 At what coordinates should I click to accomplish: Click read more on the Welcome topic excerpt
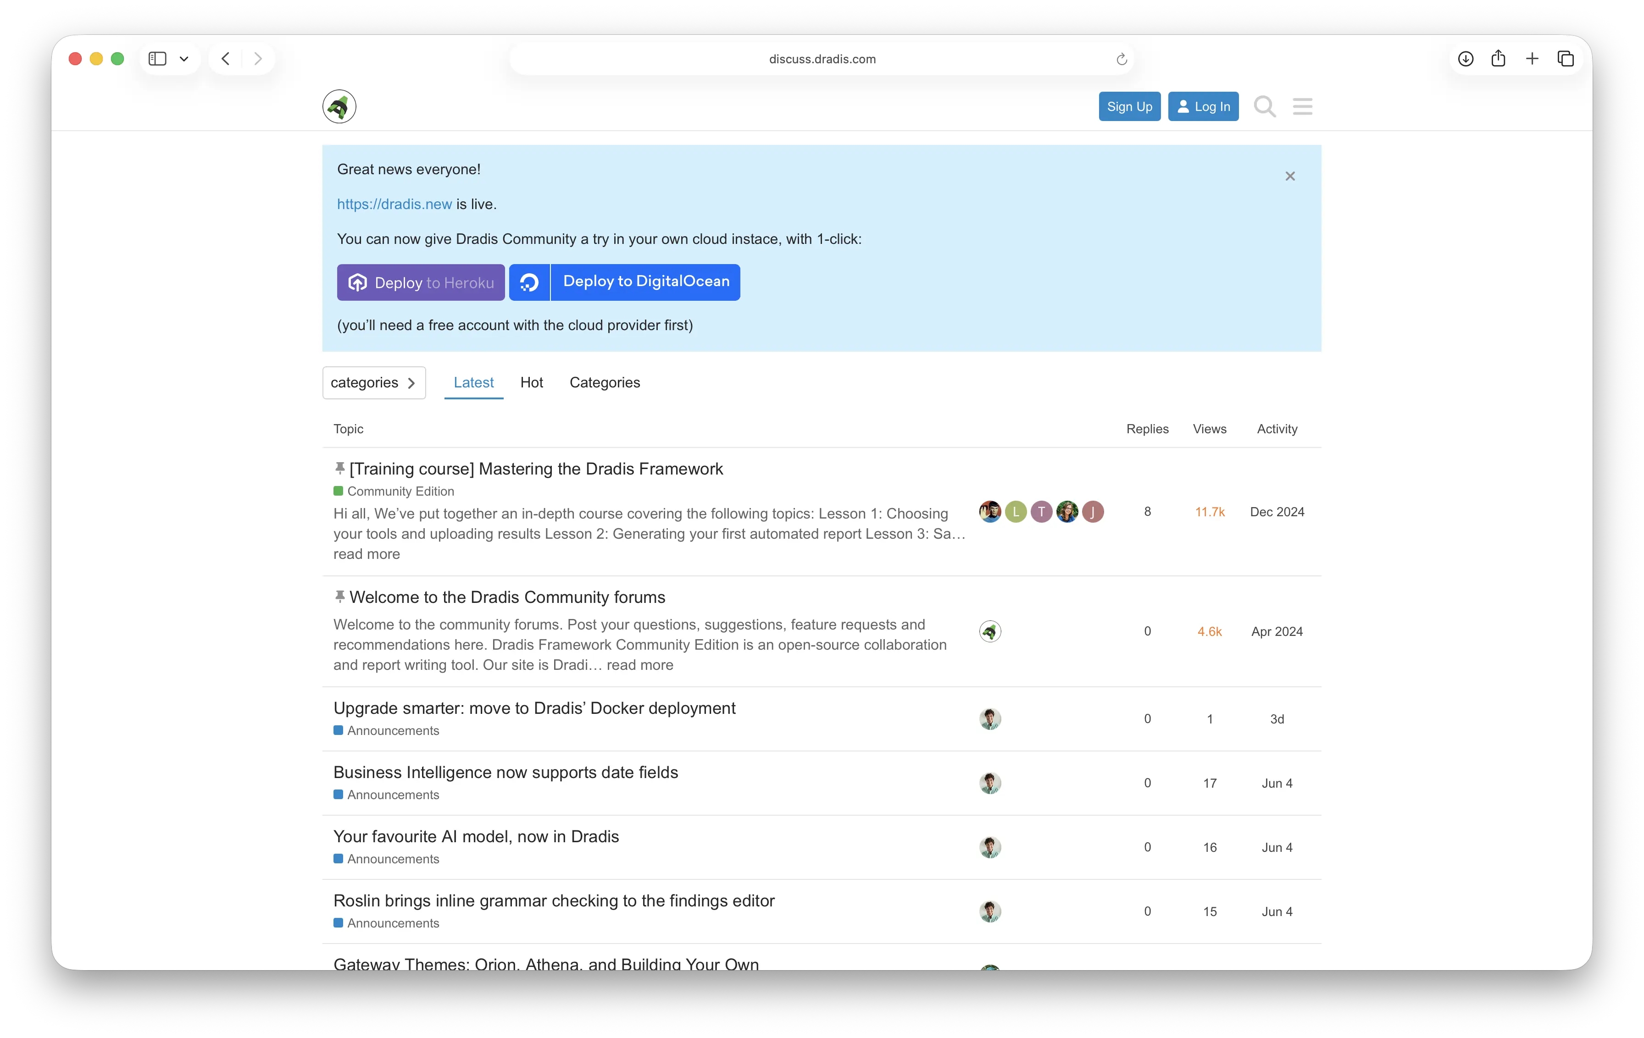640,665
